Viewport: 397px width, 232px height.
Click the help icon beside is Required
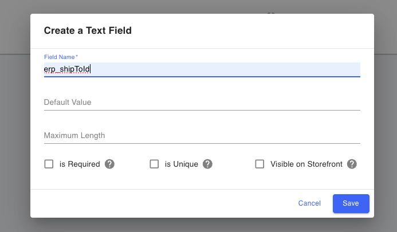109,164
